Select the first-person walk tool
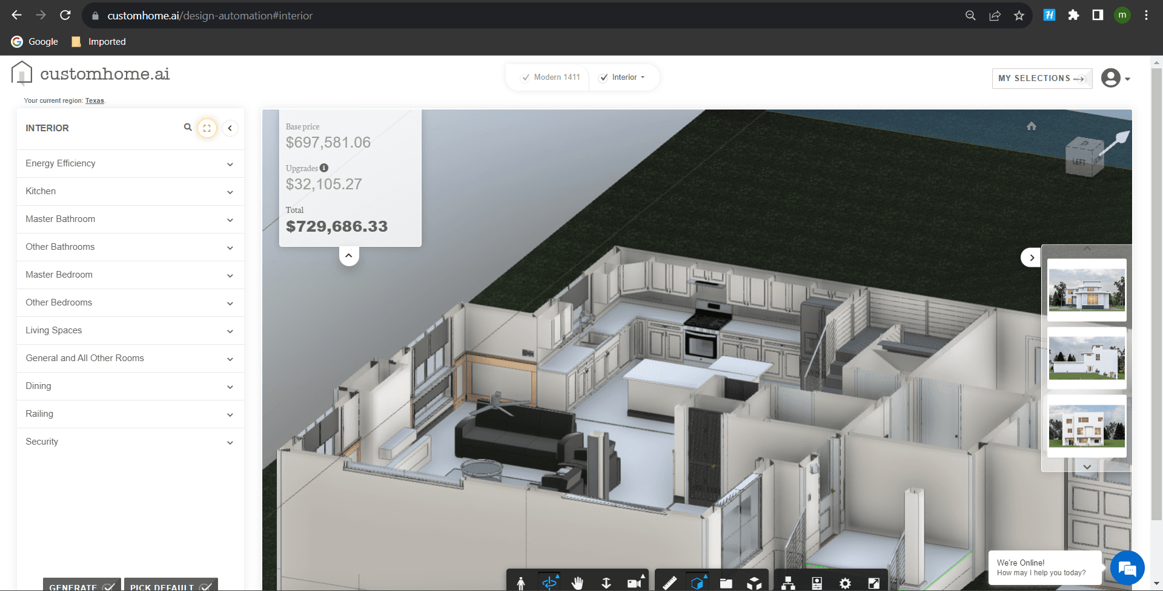 tap(521, 583)
